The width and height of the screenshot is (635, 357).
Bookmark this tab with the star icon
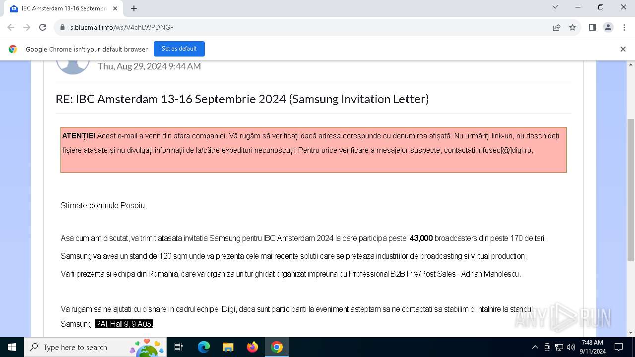tap(572, 27)
